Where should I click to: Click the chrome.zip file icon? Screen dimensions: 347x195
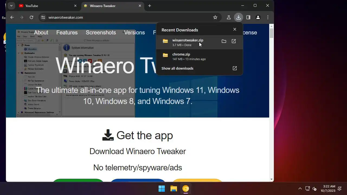[x=165, y=55]
